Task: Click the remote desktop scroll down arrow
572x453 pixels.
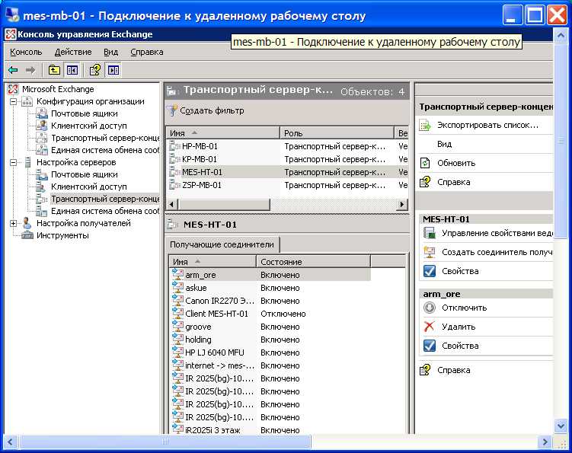Action: pos(560,426)
